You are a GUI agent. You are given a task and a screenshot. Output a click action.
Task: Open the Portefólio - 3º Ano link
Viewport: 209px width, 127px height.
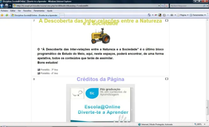49,70
